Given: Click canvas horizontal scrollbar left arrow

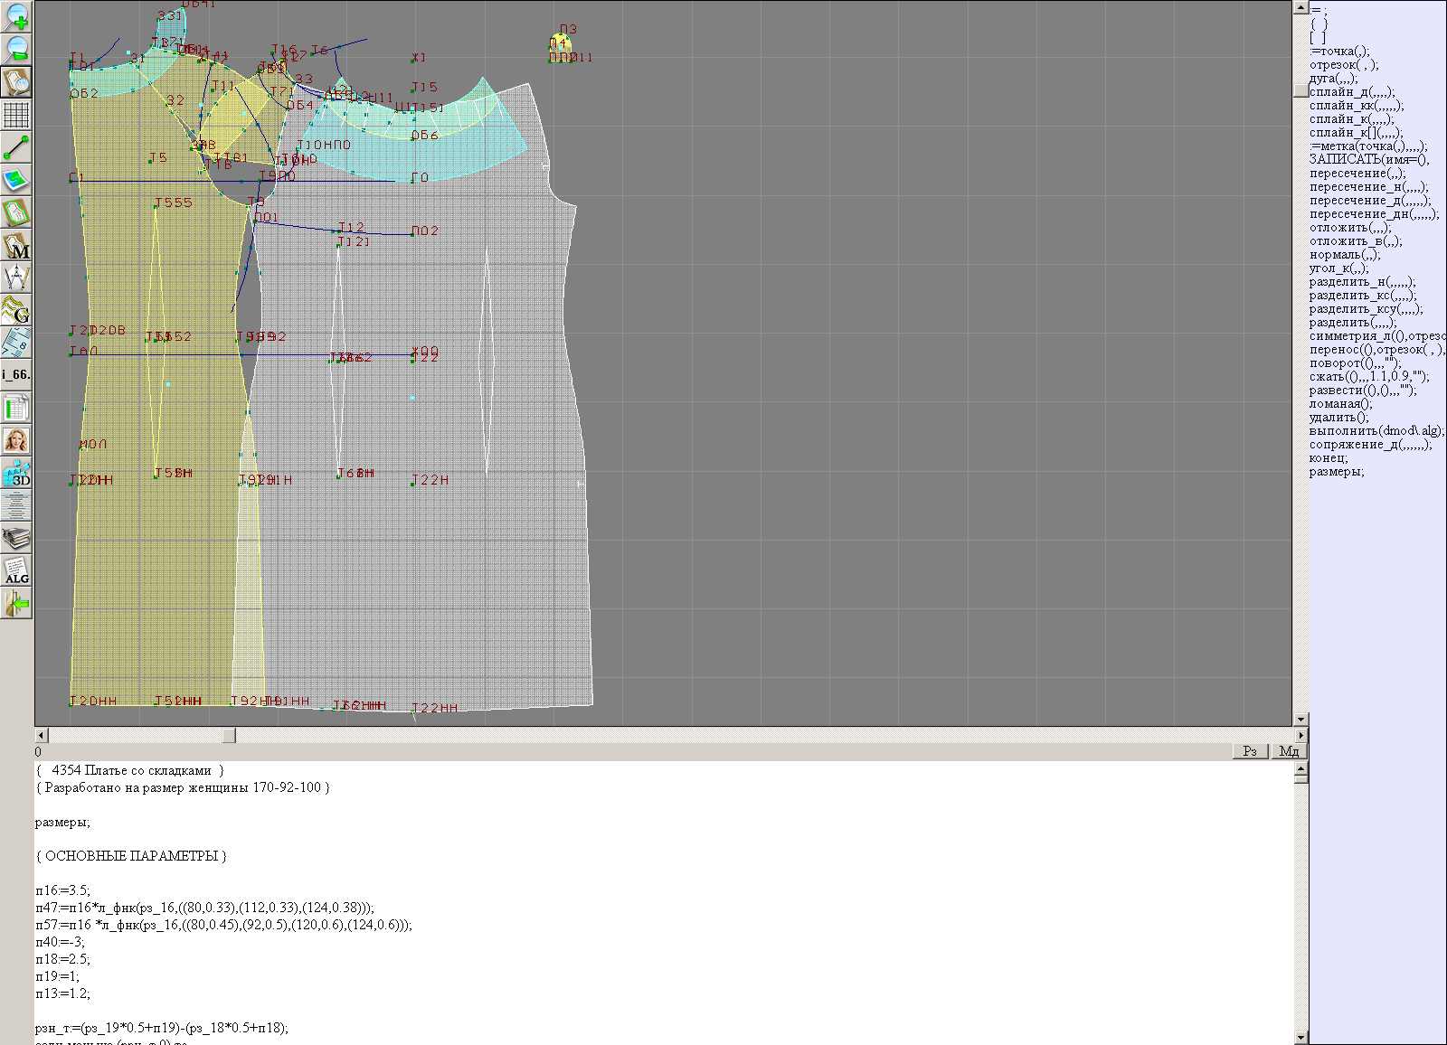Looking at the screenshot, I should 41,735.
